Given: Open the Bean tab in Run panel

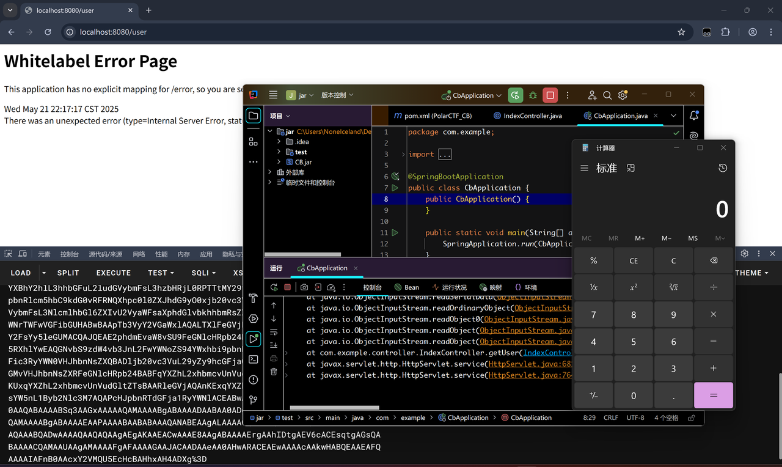Looking at the screenshot, I should 407,287.
